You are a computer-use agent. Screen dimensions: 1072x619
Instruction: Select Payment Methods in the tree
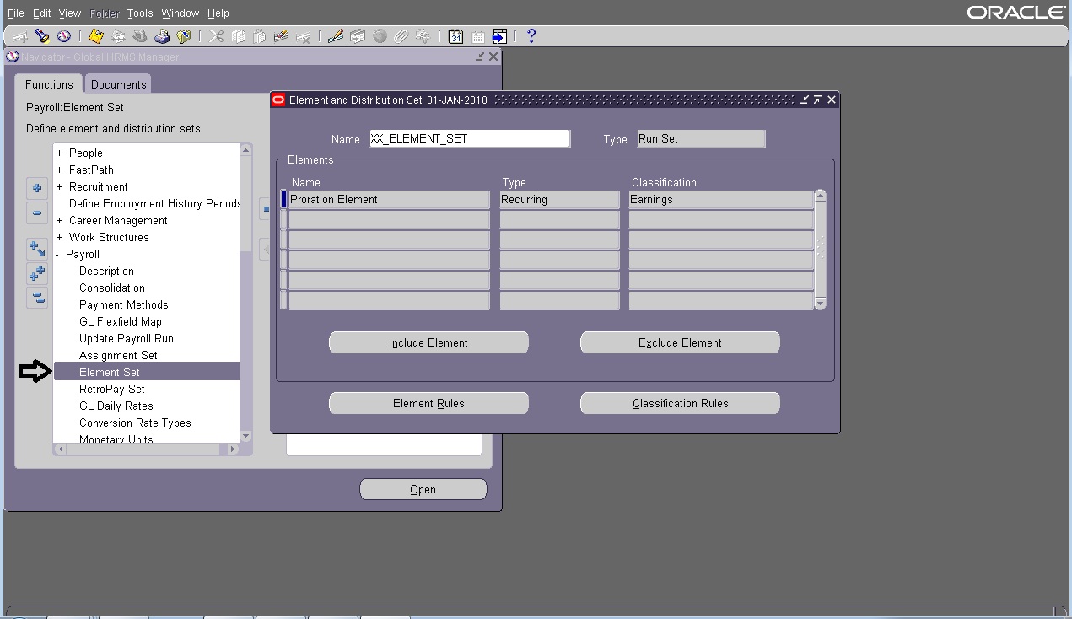coord(124,304)
